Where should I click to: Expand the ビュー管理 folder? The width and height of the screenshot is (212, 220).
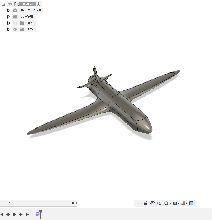click(8, 17)
